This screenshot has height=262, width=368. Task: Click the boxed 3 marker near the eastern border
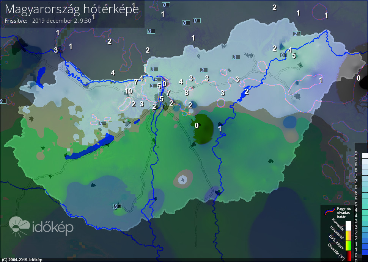[235, 58]
